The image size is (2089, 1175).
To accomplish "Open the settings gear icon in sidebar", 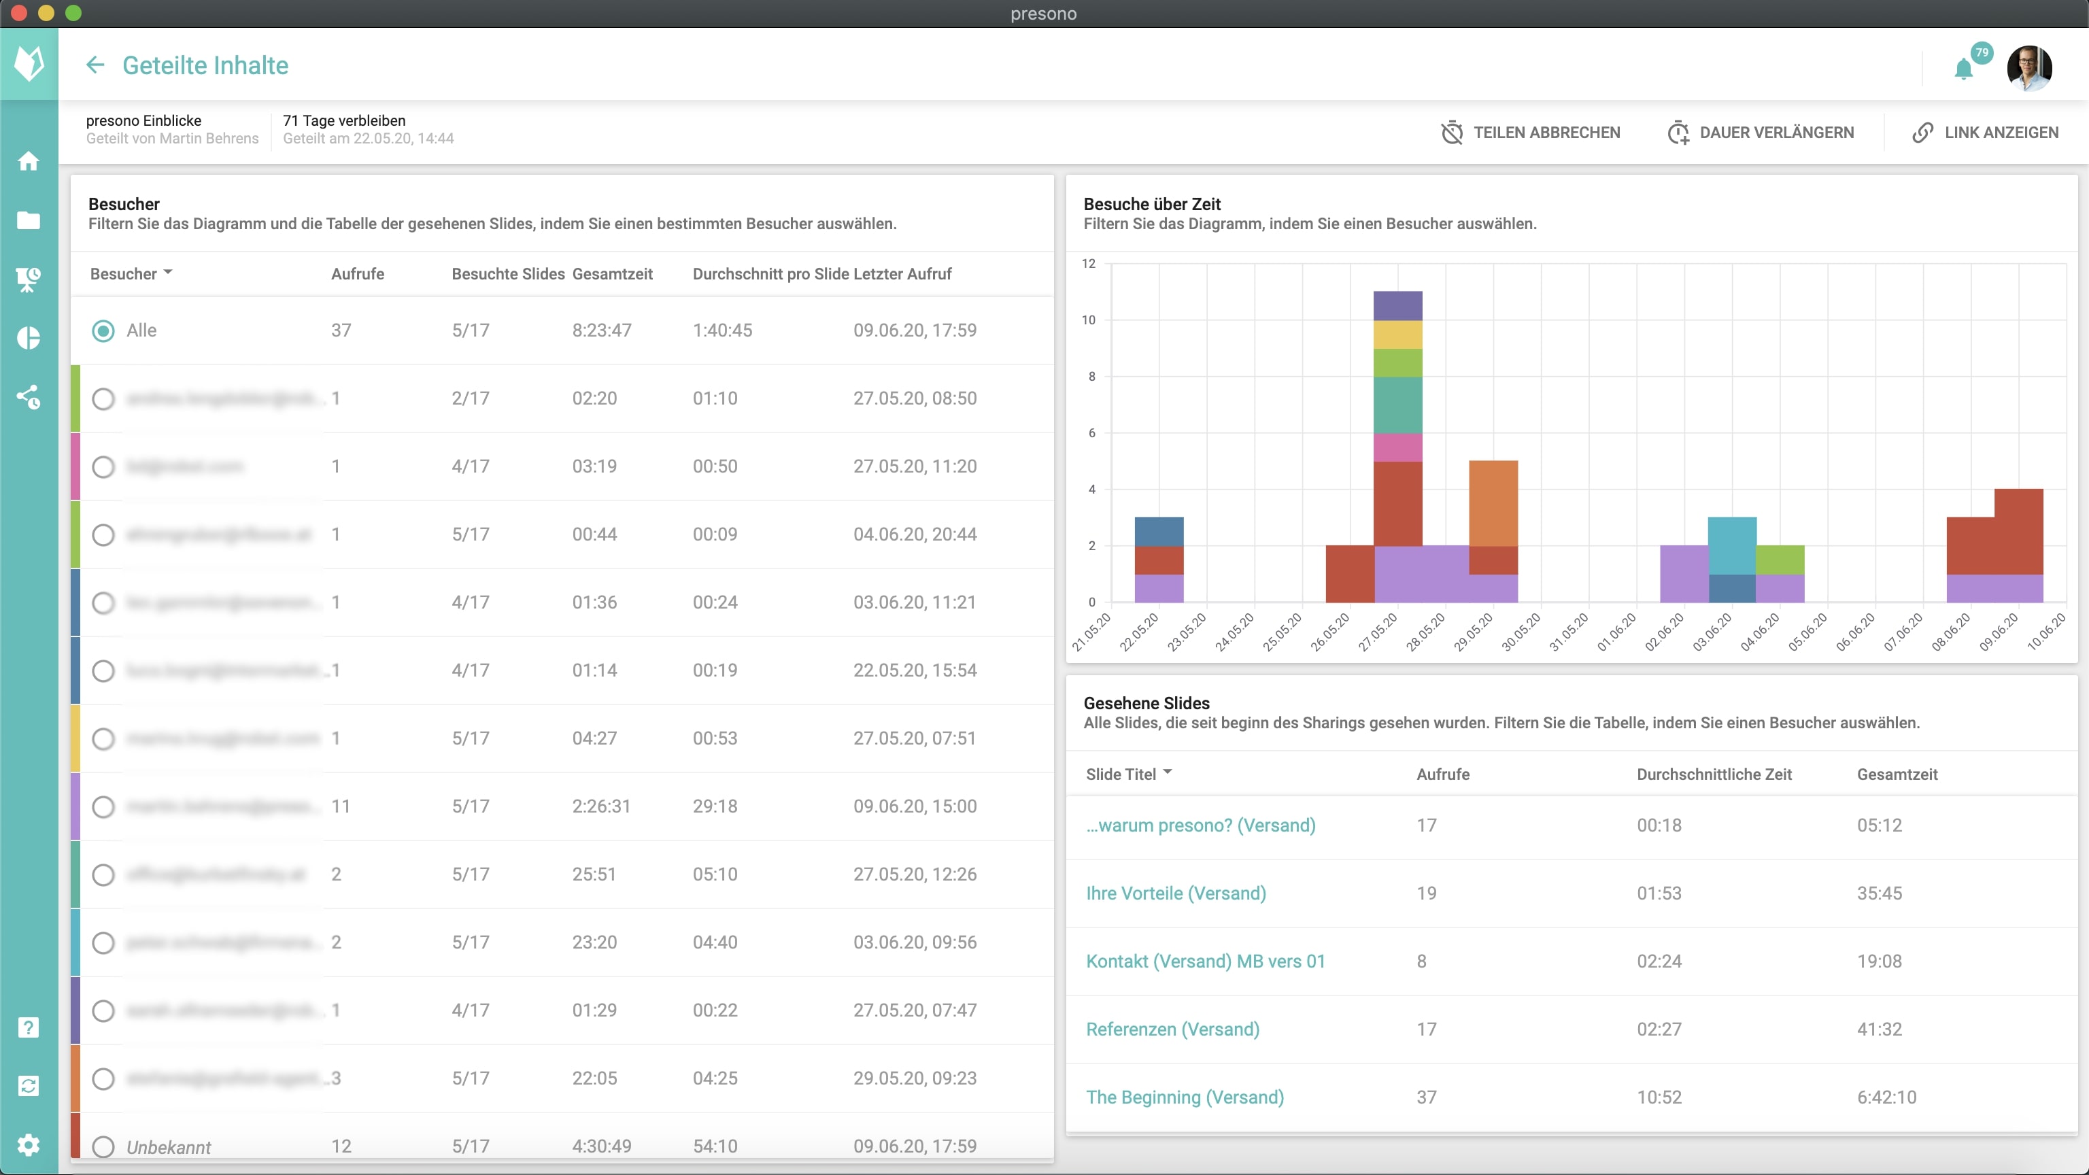I will 29,1145.
